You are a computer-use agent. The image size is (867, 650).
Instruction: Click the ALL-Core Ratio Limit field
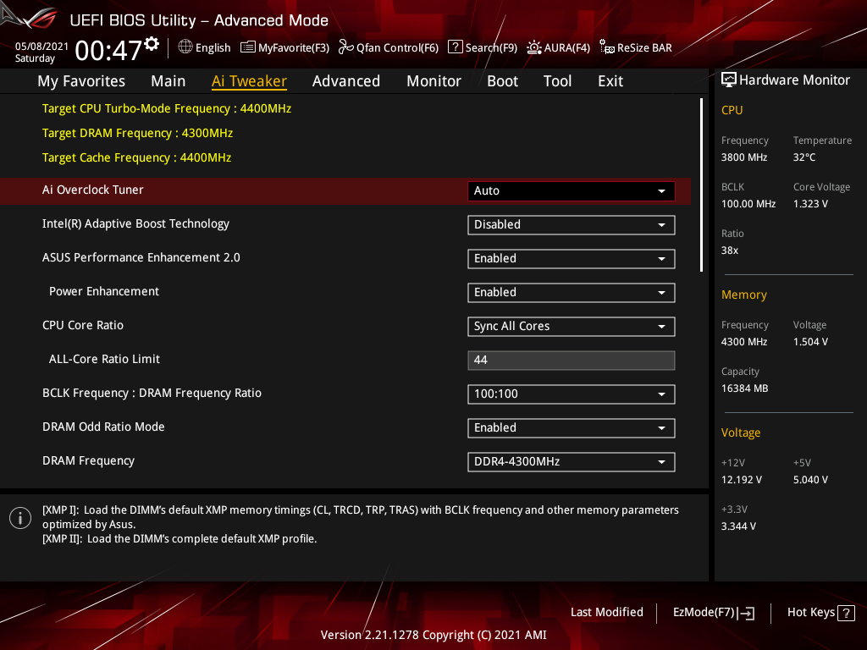572,361
